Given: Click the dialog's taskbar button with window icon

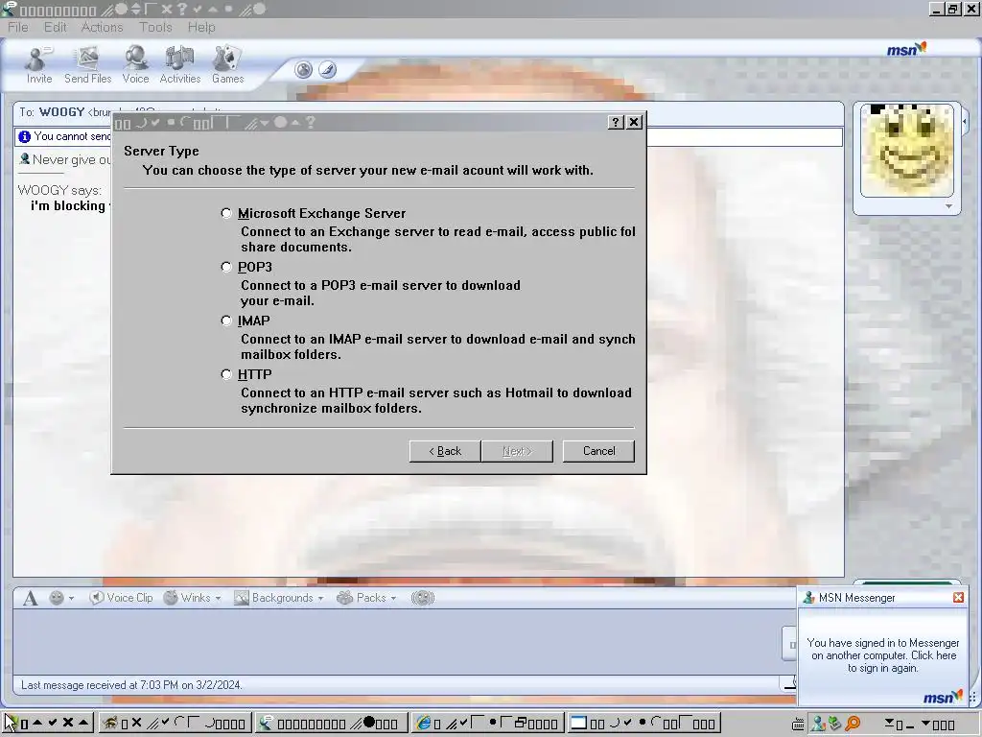Looking at the screenshot, I should pos(643,724).
